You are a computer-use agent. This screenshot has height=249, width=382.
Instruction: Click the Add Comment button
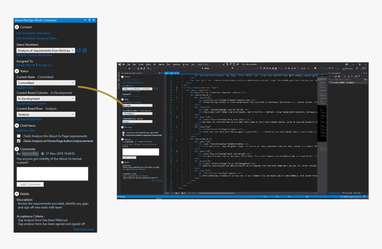coord(30,185)
